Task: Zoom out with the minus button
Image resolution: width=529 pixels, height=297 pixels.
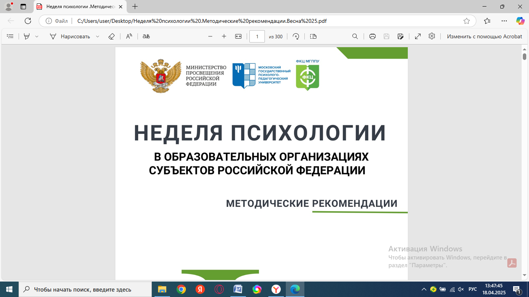Action: 210,36
